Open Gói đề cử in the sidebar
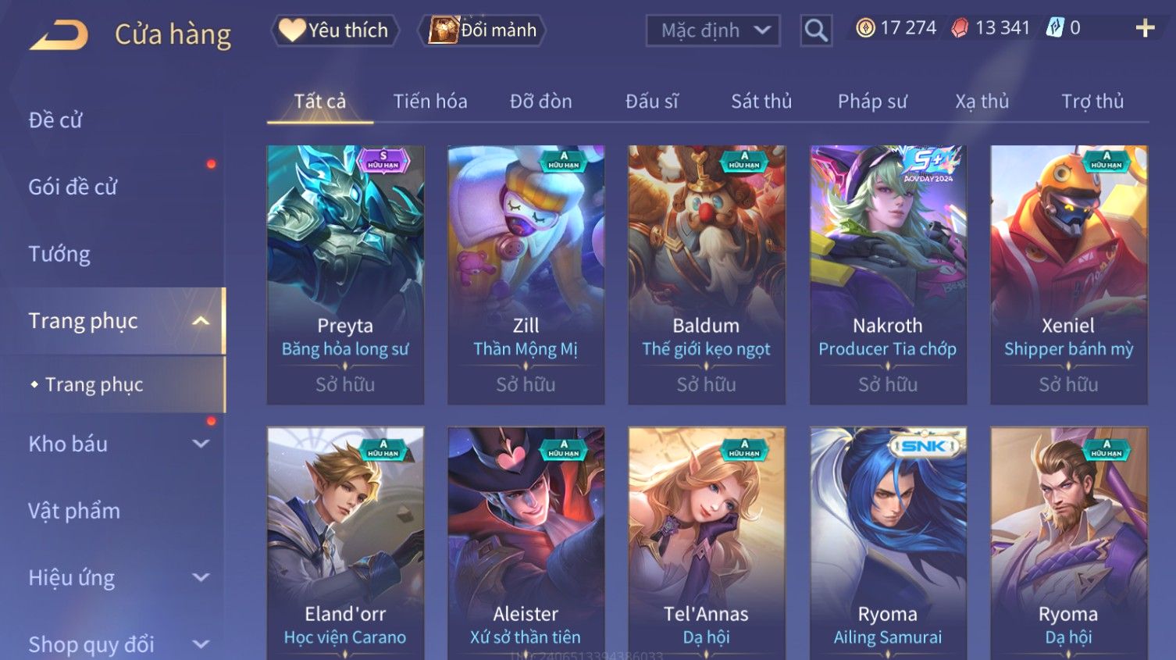The width and height of the screenshot is (1176, 660). [x=73, y=187]
